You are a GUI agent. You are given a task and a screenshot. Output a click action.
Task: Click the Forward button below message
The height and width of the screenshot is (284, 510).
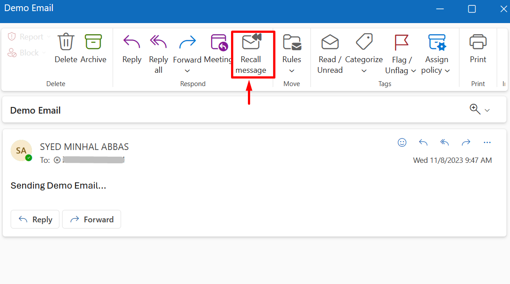coord(91,219)
